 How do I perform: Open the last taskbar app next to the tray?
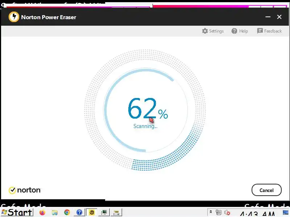coord(116,212)
